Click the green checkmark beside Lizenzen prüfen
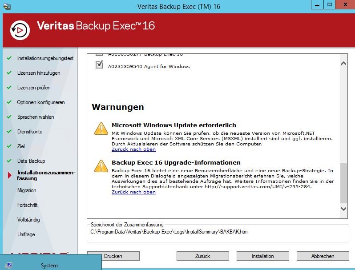 click(9, 87)
